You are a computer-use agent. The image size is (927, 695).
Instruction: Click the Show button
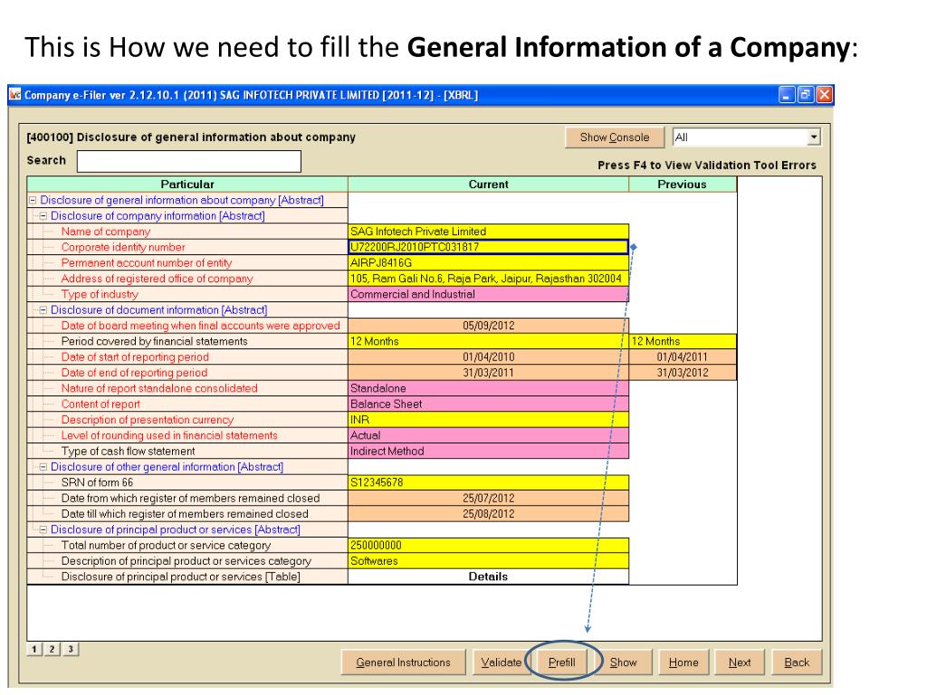pyautogui.click(x=623, y=662)
